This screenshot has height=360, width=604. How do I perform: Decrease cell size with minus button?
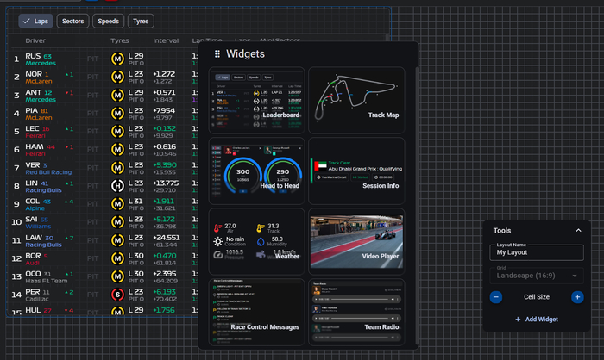click(x=496, y=297)
